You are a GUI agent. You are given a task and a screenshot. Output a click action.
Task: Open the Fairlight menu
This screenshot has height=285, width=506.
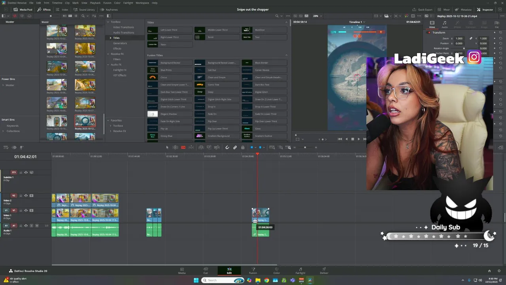point(128,3)
